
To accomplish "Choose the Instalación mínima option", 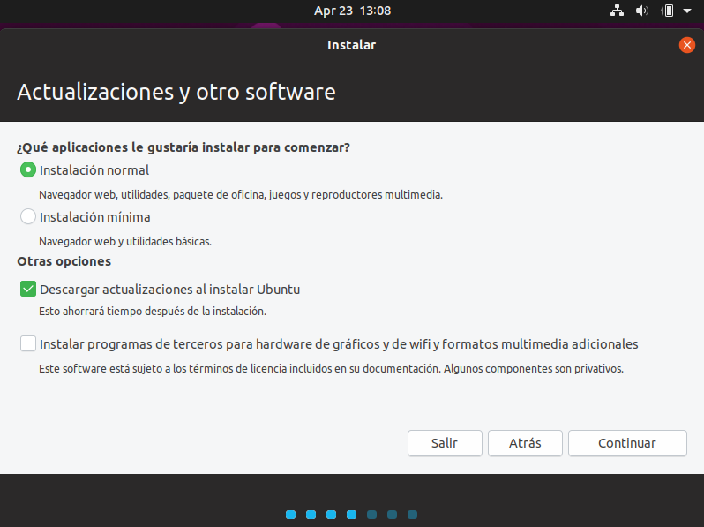I will [x=28, y=216].
